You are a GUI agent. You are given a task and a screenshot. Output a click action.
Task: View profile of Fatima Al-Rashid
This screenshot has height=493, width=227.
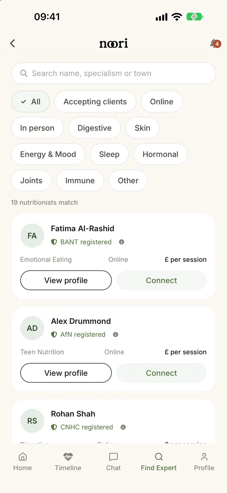point(66,280)
